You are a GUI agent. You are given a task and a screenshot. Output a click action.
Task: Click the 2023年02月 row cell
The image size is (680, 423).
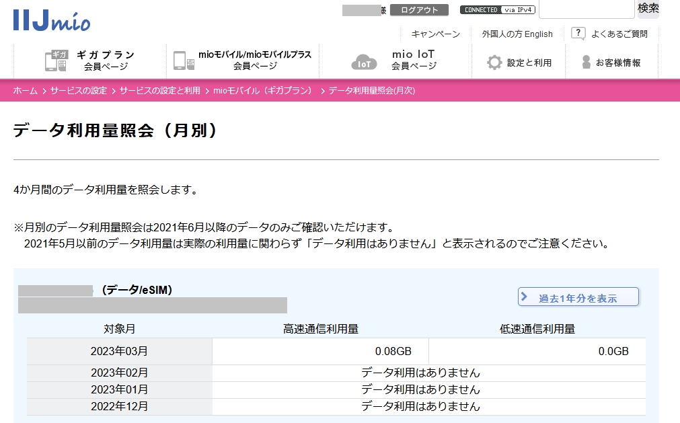tap(119, 373)
